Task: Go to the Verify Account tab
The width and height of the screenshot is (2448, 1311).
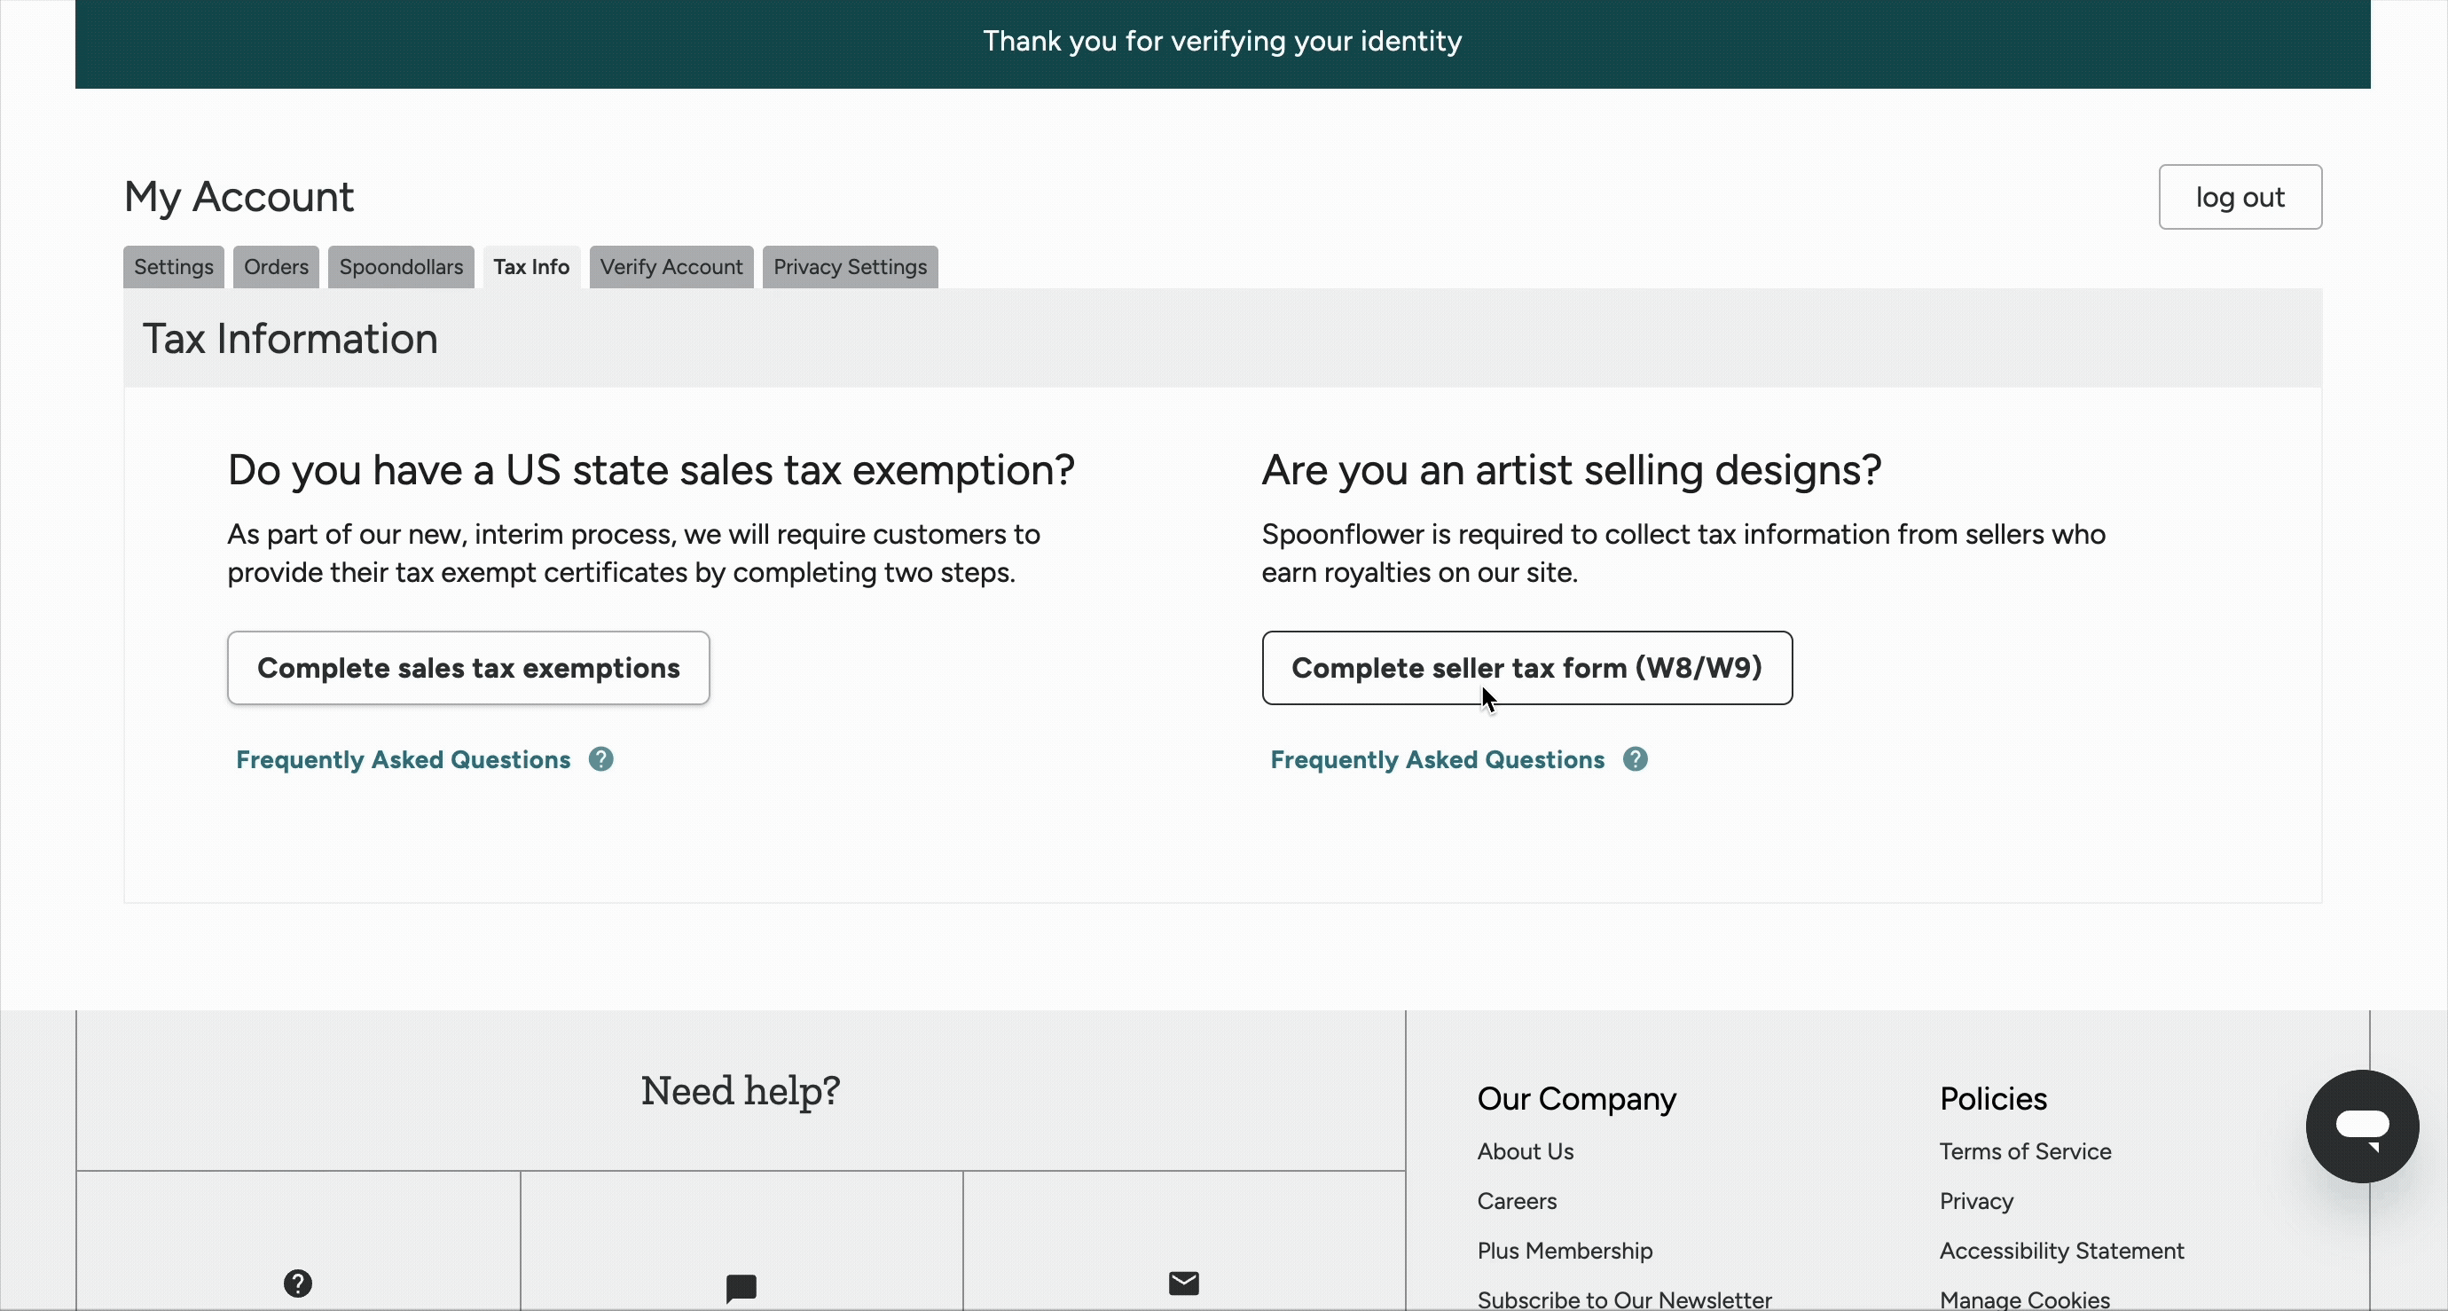Action: [671, 267]
